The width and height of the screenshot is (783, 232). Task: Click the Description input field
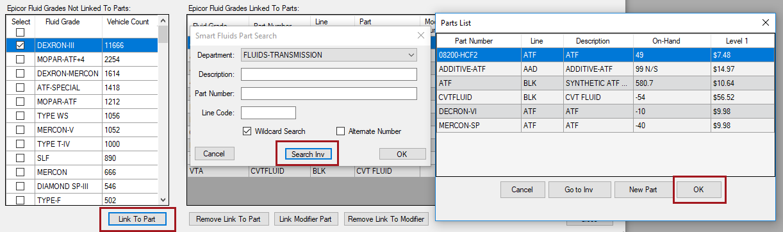pyautogui.click(x=329, y=74)
